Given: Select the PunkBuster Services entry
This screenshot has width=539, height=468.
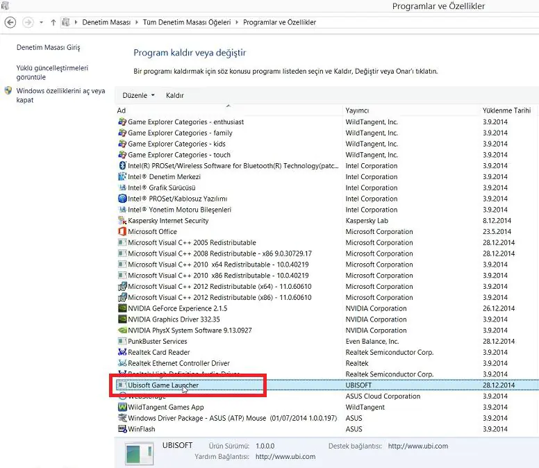Looking at the screenshot, I should point(157,342).
